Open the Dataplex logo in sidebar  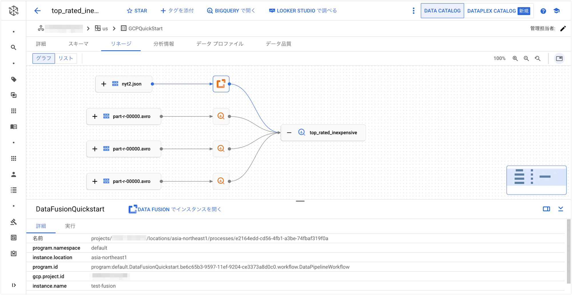pos(13,11)
